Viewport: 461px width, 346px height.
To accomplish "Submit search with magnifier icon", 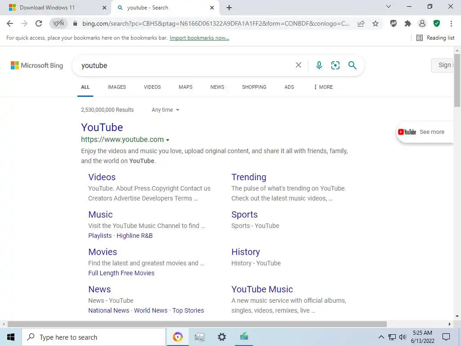I will 352,65.
